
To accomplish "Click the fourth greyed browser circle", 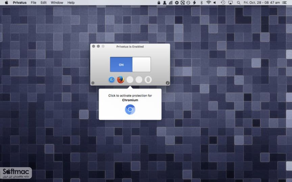I will tap(139, 80).
